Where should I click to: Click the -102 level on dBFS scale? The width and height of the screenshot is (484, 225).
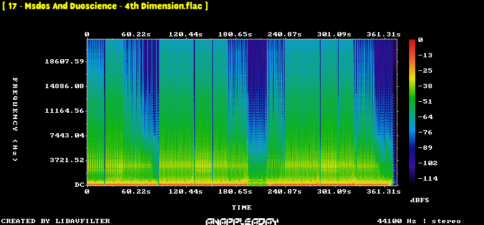(x=428, y=163)
